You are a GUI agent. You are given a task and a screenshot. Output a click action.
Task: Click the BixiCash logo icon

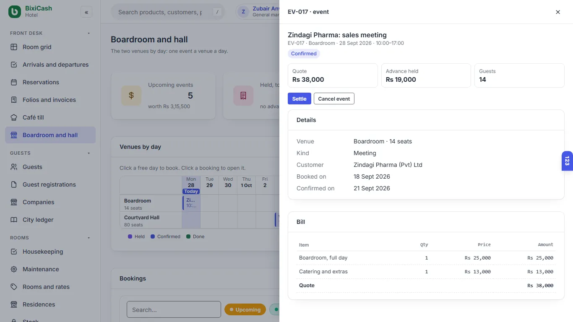click(15, 12)
